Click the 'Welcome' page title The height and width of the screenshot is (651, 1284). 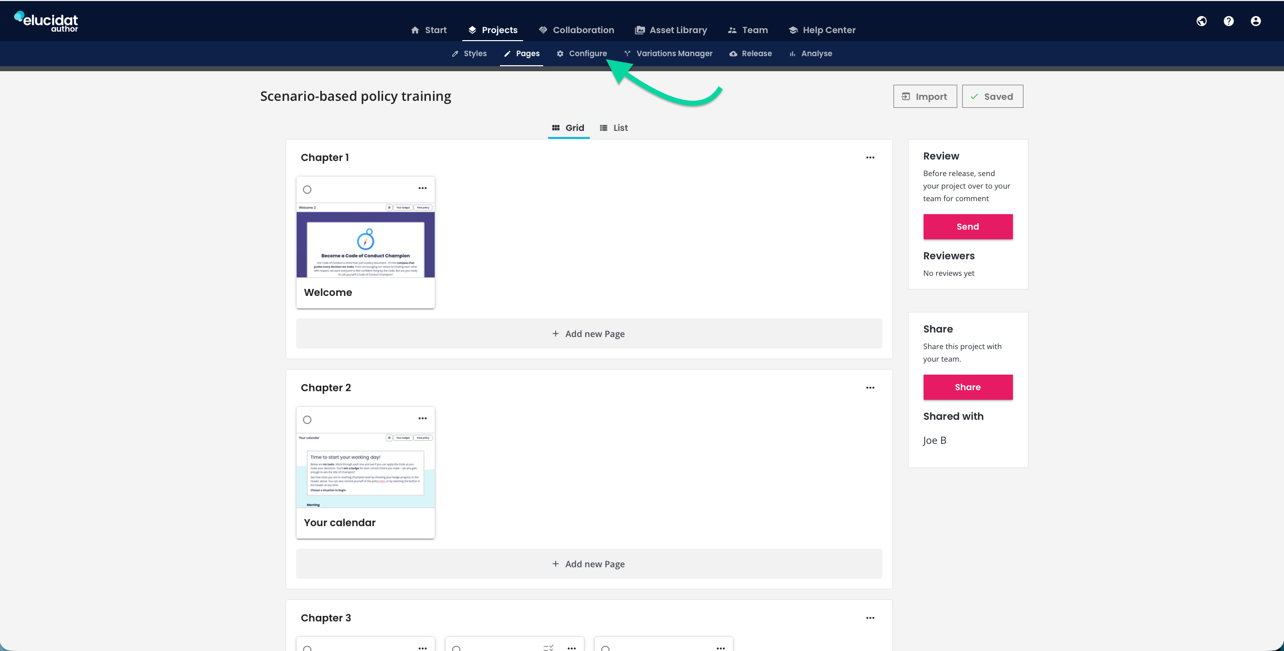point(328,292)
